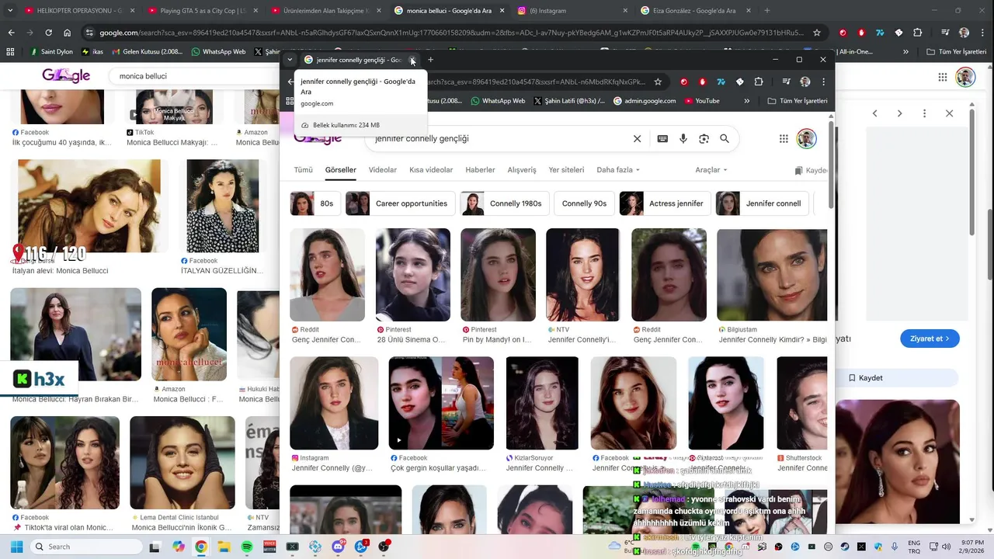994x559 pixels.
Task: Open Google account avatar in front window
Action: tap(806, 138)
